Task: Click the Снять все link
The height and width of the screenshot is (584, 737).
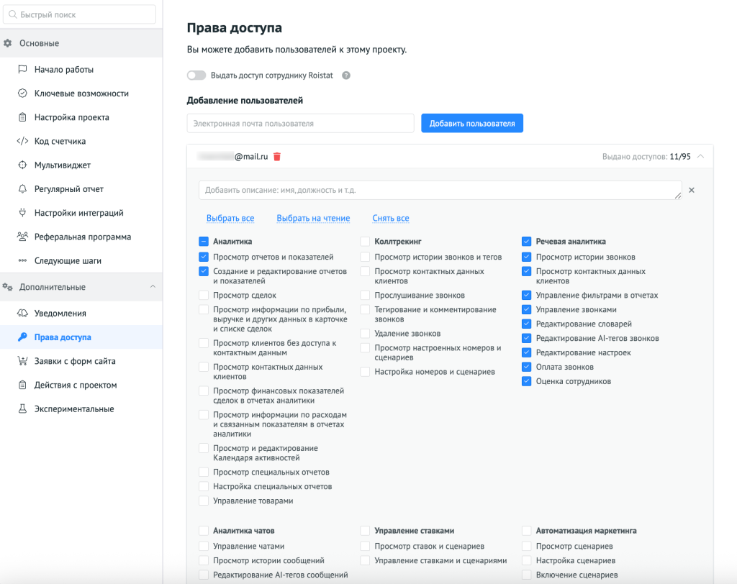Action: tap(391, 218)
